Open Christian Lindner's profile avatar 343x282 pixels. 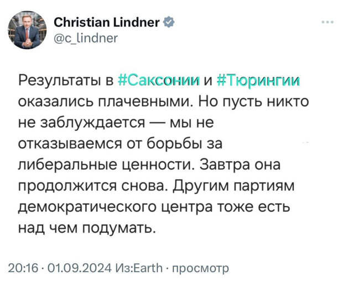[x=27, y=30]
